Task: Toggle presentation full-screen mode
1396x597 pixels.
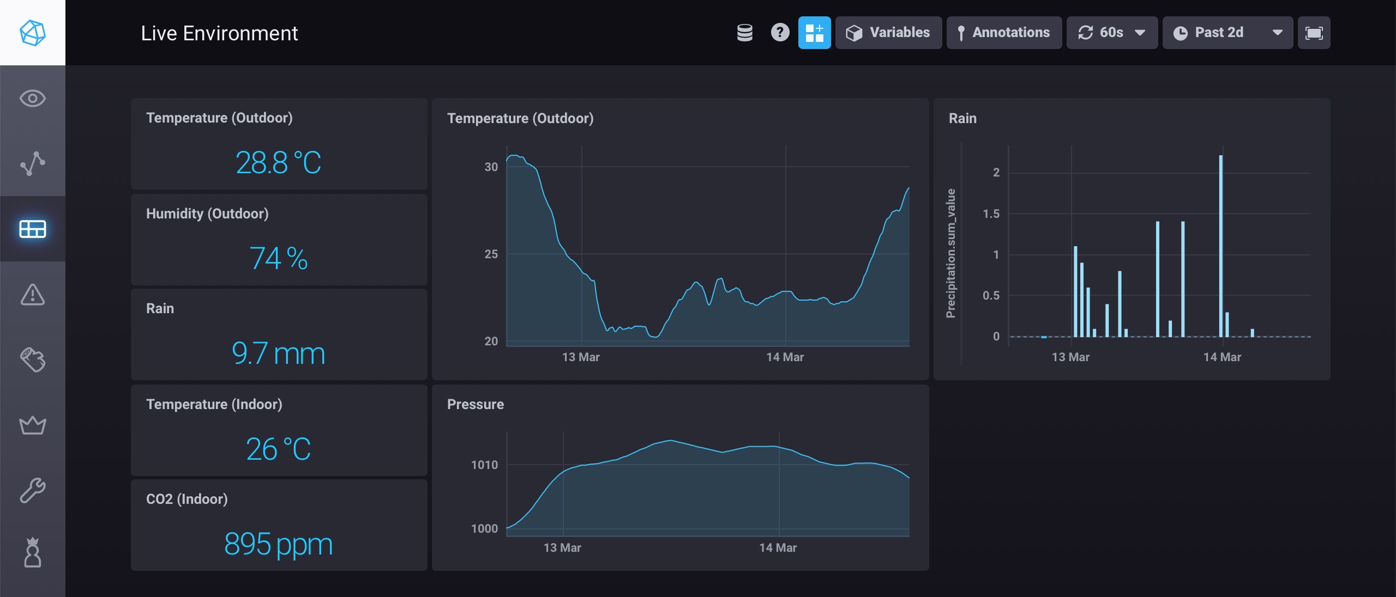Action: click(x=1314, y=33)
